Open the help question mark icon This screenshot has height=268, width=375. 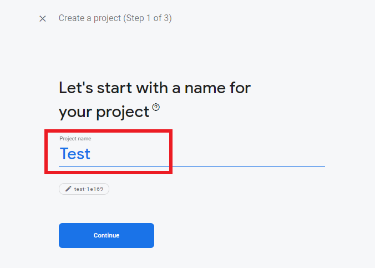[156, 107]
